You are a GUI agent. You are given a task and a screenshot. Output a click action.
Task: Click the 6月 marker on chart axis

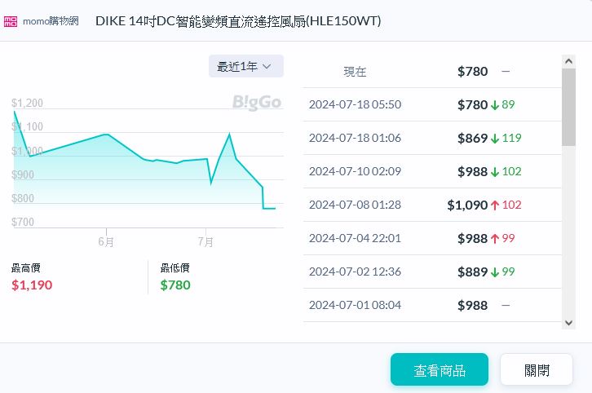[x=106, y=242]
